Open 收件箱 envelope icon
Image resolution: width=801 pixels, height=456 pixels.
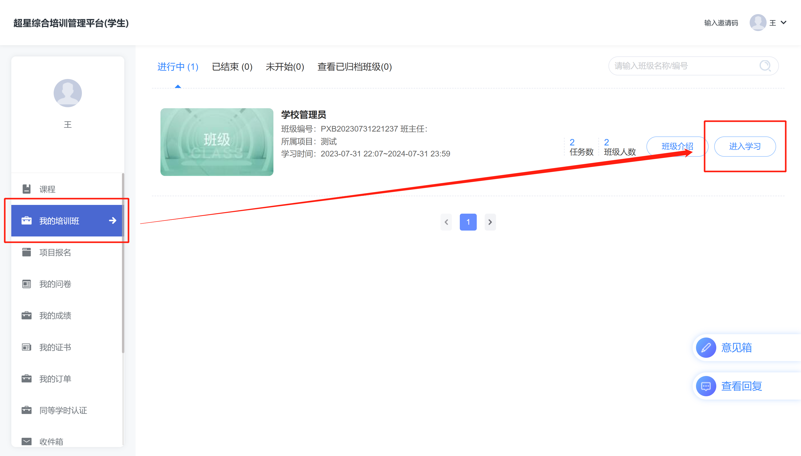[27, 441]
